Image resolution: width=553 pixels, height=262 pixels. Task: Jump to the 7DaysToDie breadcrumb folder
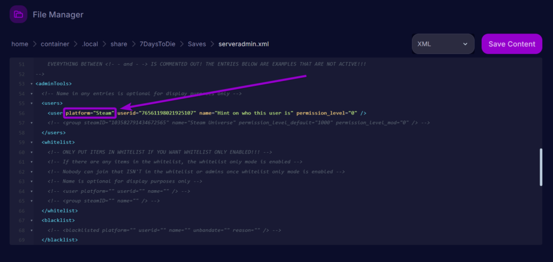click(158, 44)
